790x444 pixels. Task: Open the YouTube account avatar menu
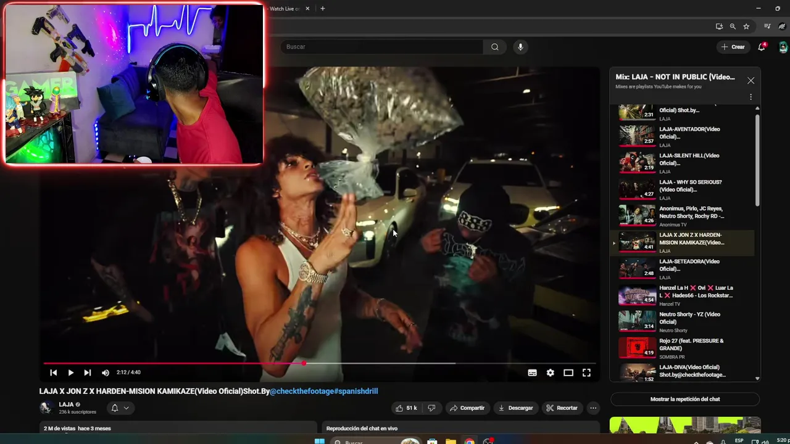tap(783, 47)
